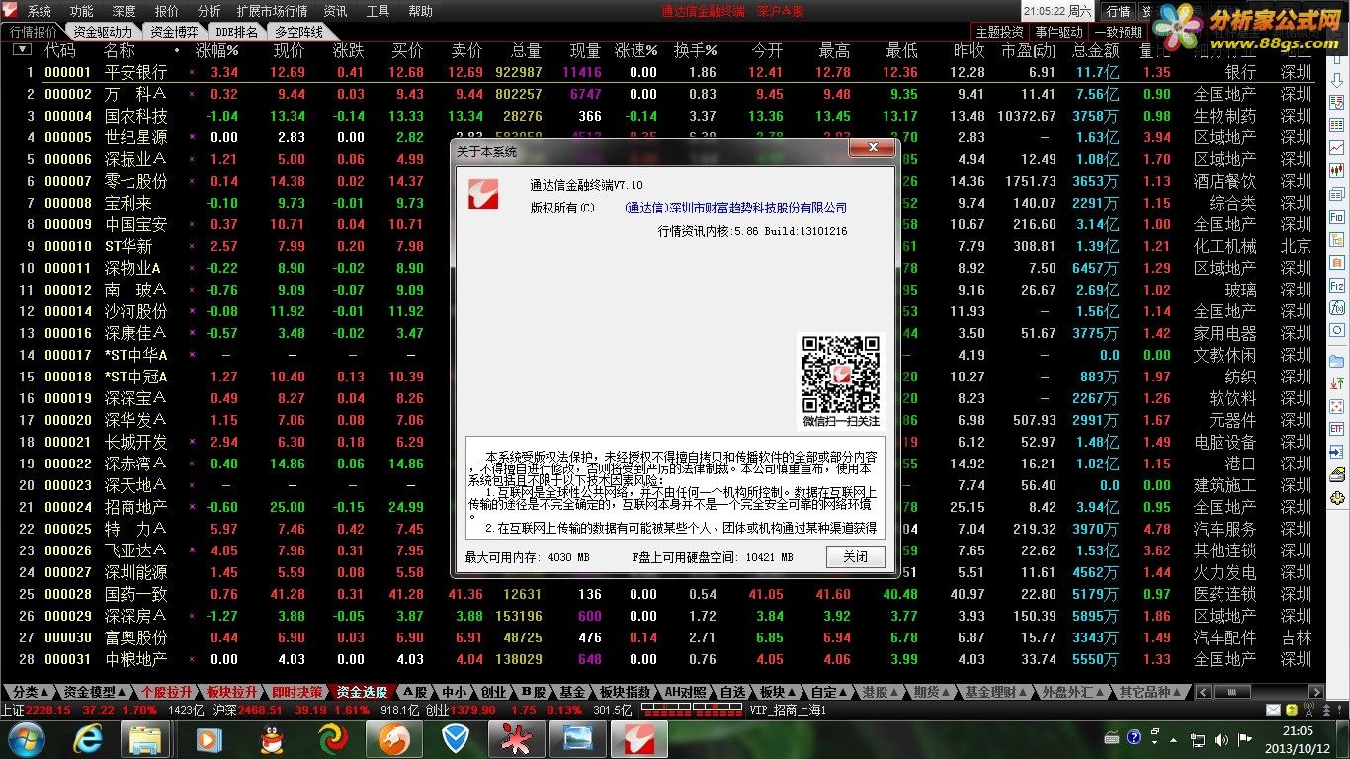Click the yellow square icon in status bar
Image resolution: width=1350 pixels, height=759 pixels.
(x=1291, y=710)
